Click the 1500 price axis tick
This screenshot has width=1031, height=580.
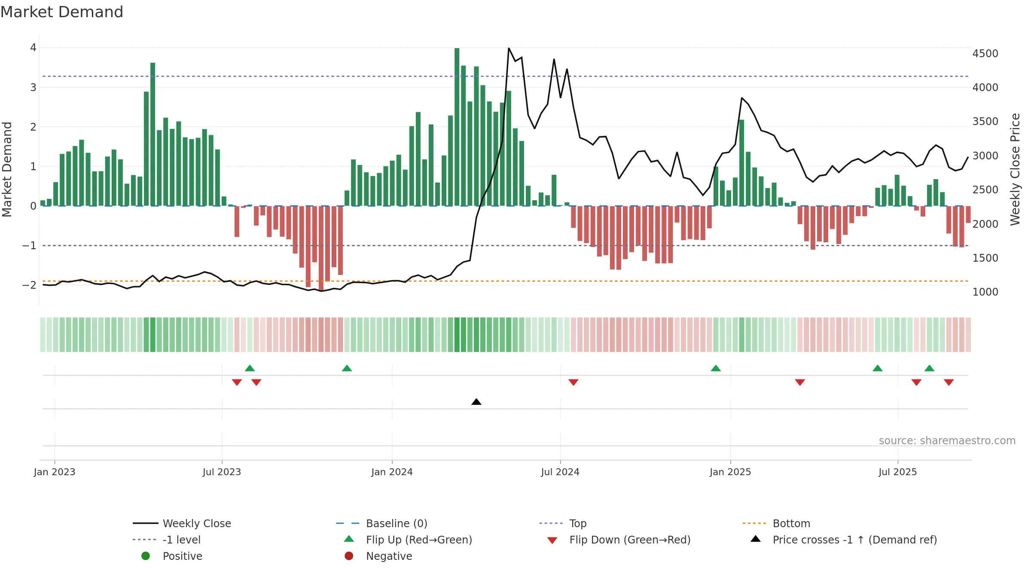tap(985, 258)
